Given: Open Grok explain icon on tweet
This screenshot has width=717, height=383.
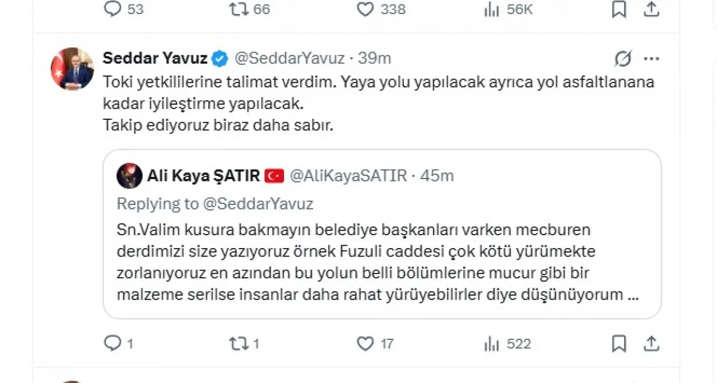Looking at the screenshot, I should click(623, 58).
